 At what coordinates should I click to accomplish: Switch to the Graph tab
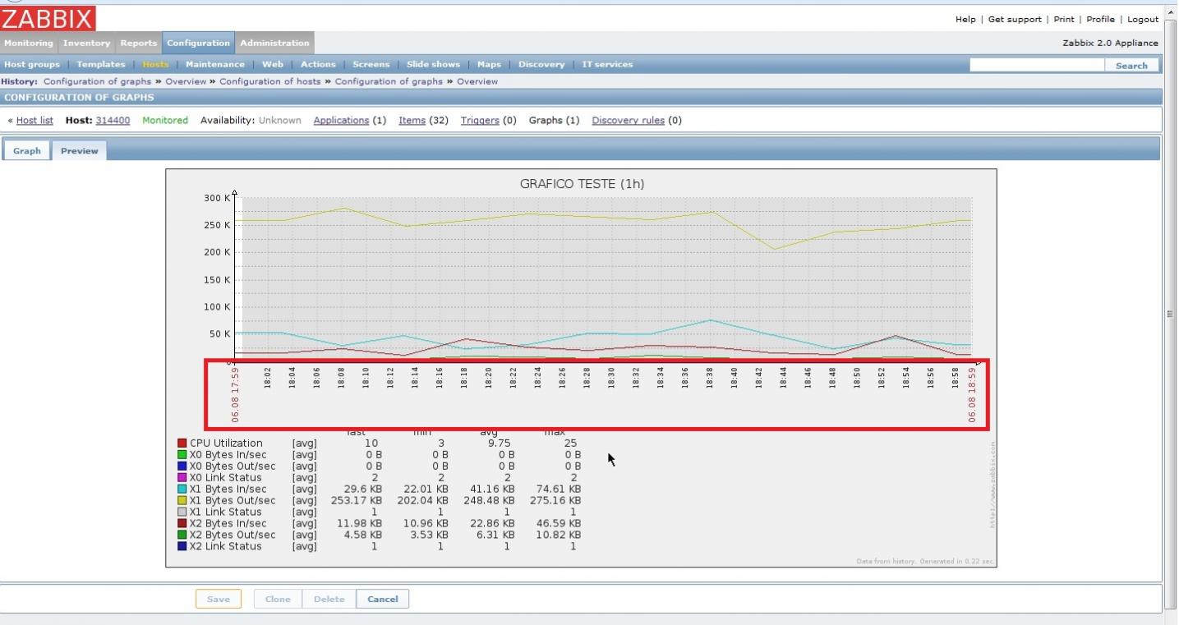26,151
